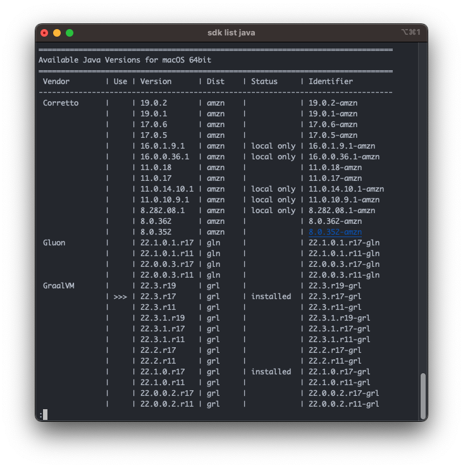The image size is (463, 468).
Task: Click the 'Vendor' column header
Action: click(x=56, y=82)
